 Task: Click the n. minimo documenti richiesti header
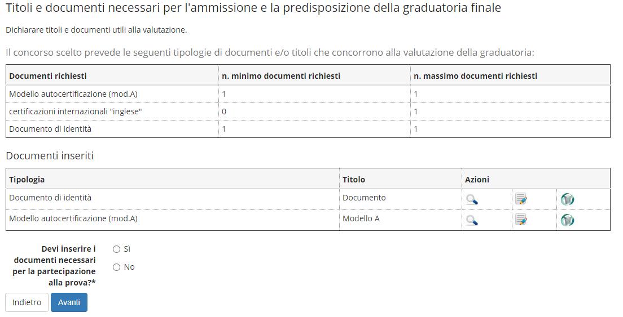click(x=281, y=75)
